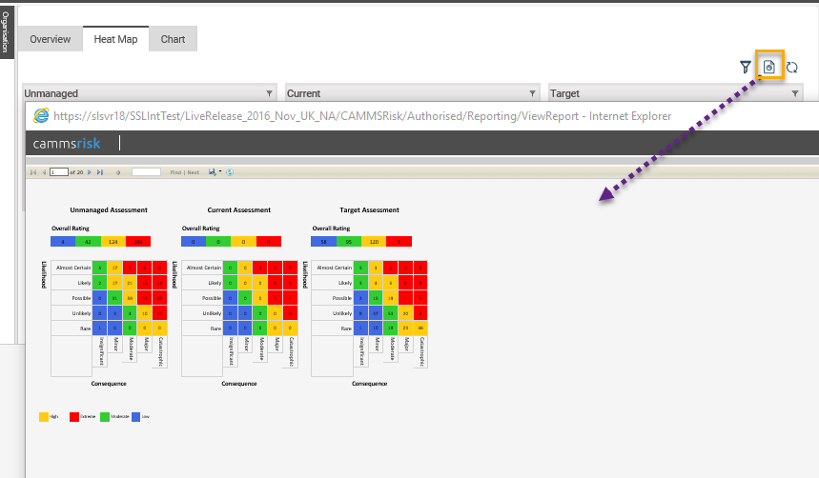Jump to last page in report toolbar
This screenshot has height=478, width=819.
pos(100,172)
